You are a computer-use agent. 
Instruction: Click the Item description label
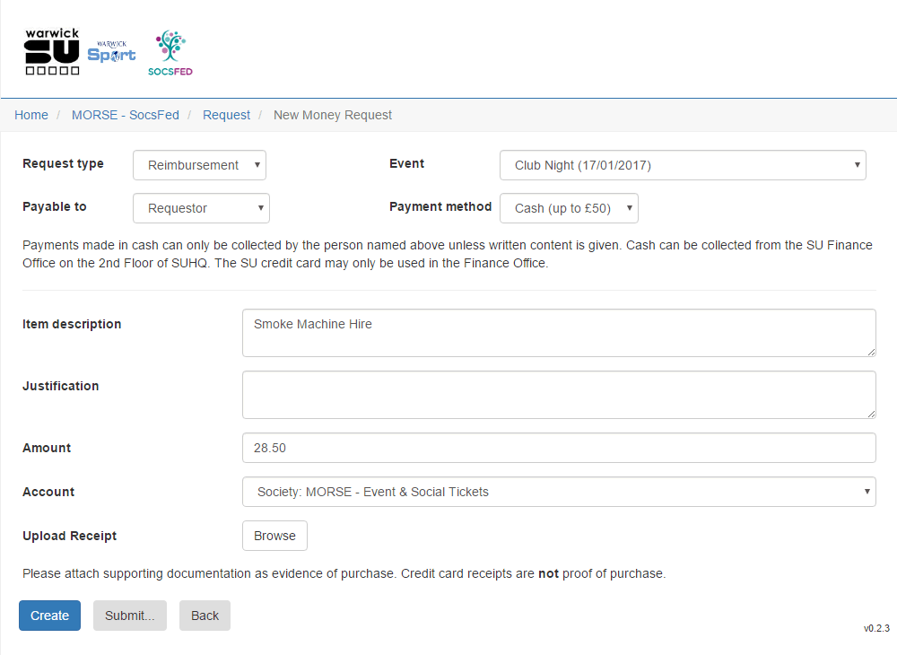(x=72, y=324)
